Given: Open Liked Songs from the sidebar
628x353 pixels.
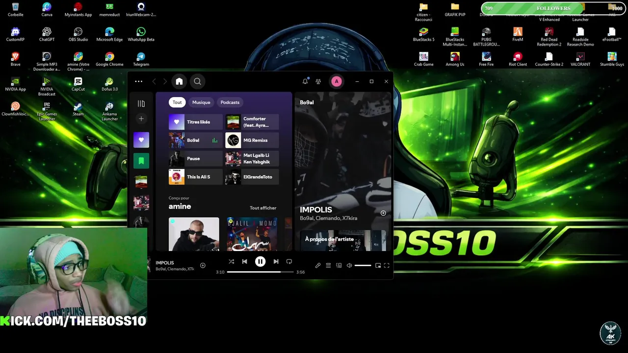Looking at the screenshot, I should pyautogui.click(x=141, y=140).
